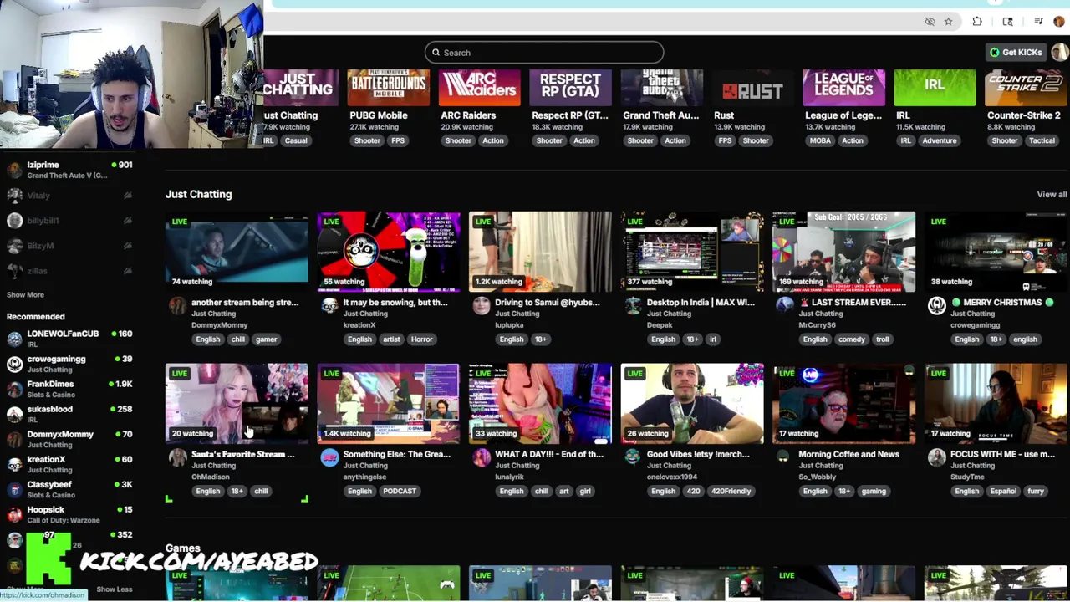Select the 420Friendly tag on onelovexx1994 stream
Screen dimensions: 1070x602
tap(731, 492)
